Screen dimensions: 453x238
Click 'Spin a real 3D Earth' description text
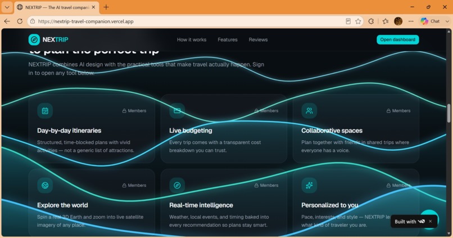pos(90,221)
